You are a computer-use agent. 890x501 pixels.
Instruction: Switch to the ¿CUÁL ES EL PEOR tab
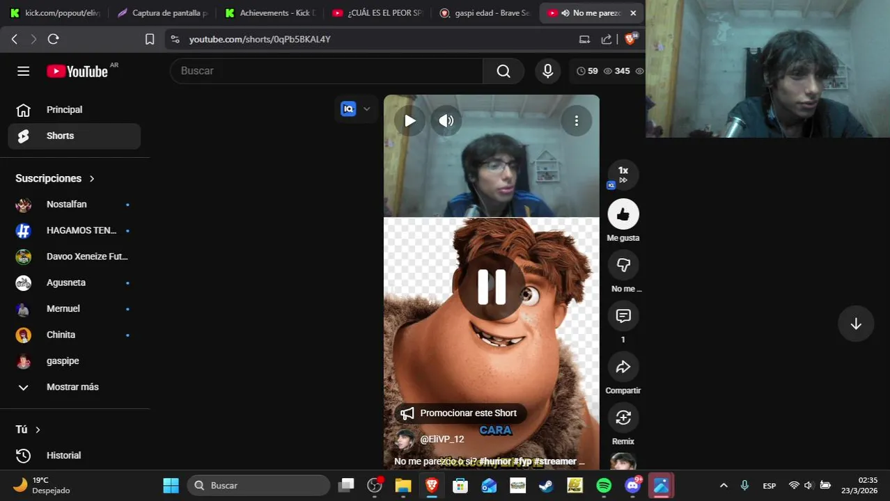tap(377, 13)
